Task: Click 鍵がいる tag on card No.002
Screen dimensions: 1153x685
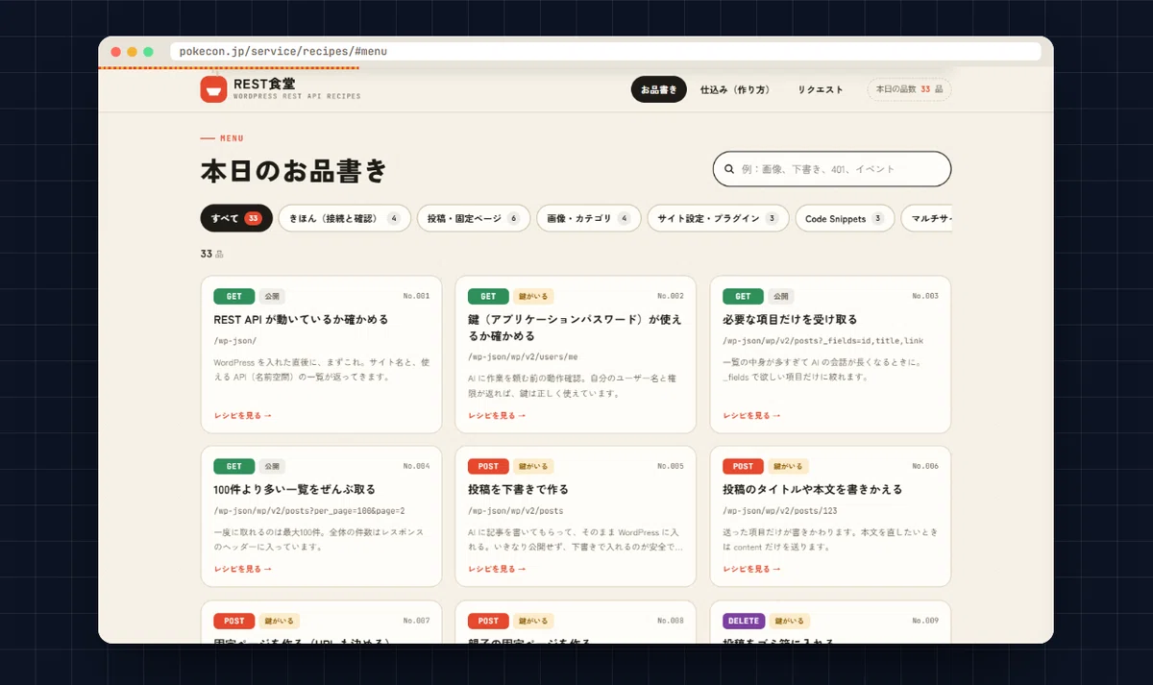Action: [533, 296]
